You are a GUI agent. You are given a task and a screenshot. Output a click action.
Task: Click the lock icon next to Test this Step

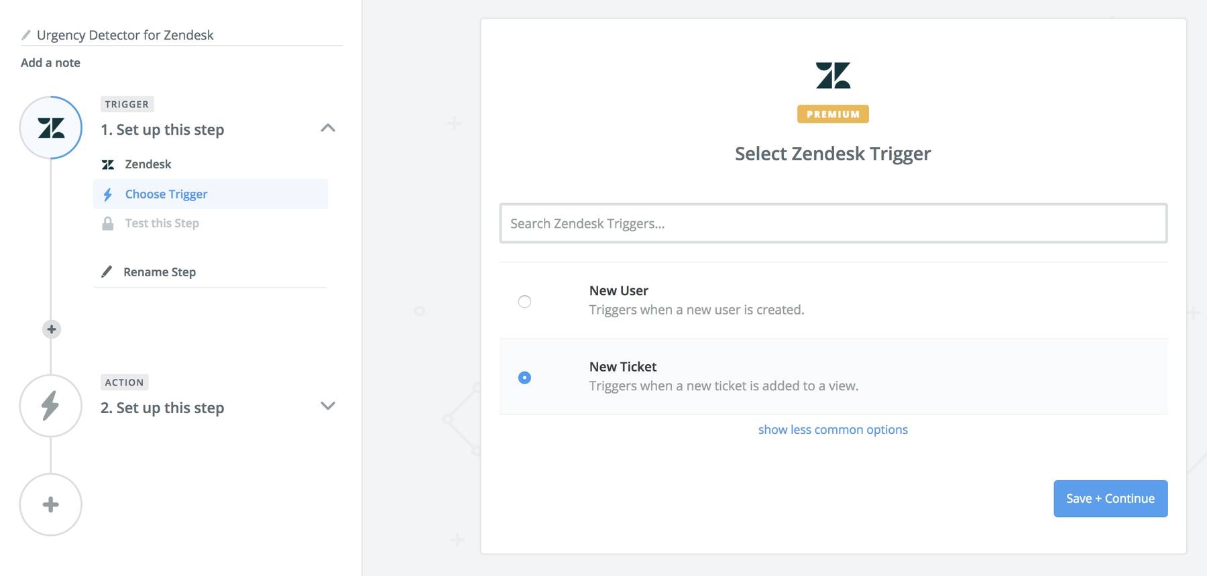coord(107,223)
